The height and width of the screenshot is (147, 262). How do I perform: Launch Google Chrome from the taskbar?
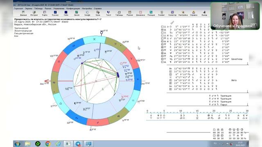[x=48, y=144]
